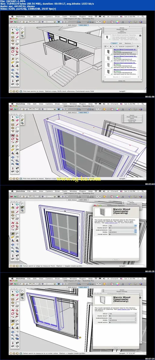Select the Walk footprints tool in 00:07:35 frame

click(x=17, y=343)
